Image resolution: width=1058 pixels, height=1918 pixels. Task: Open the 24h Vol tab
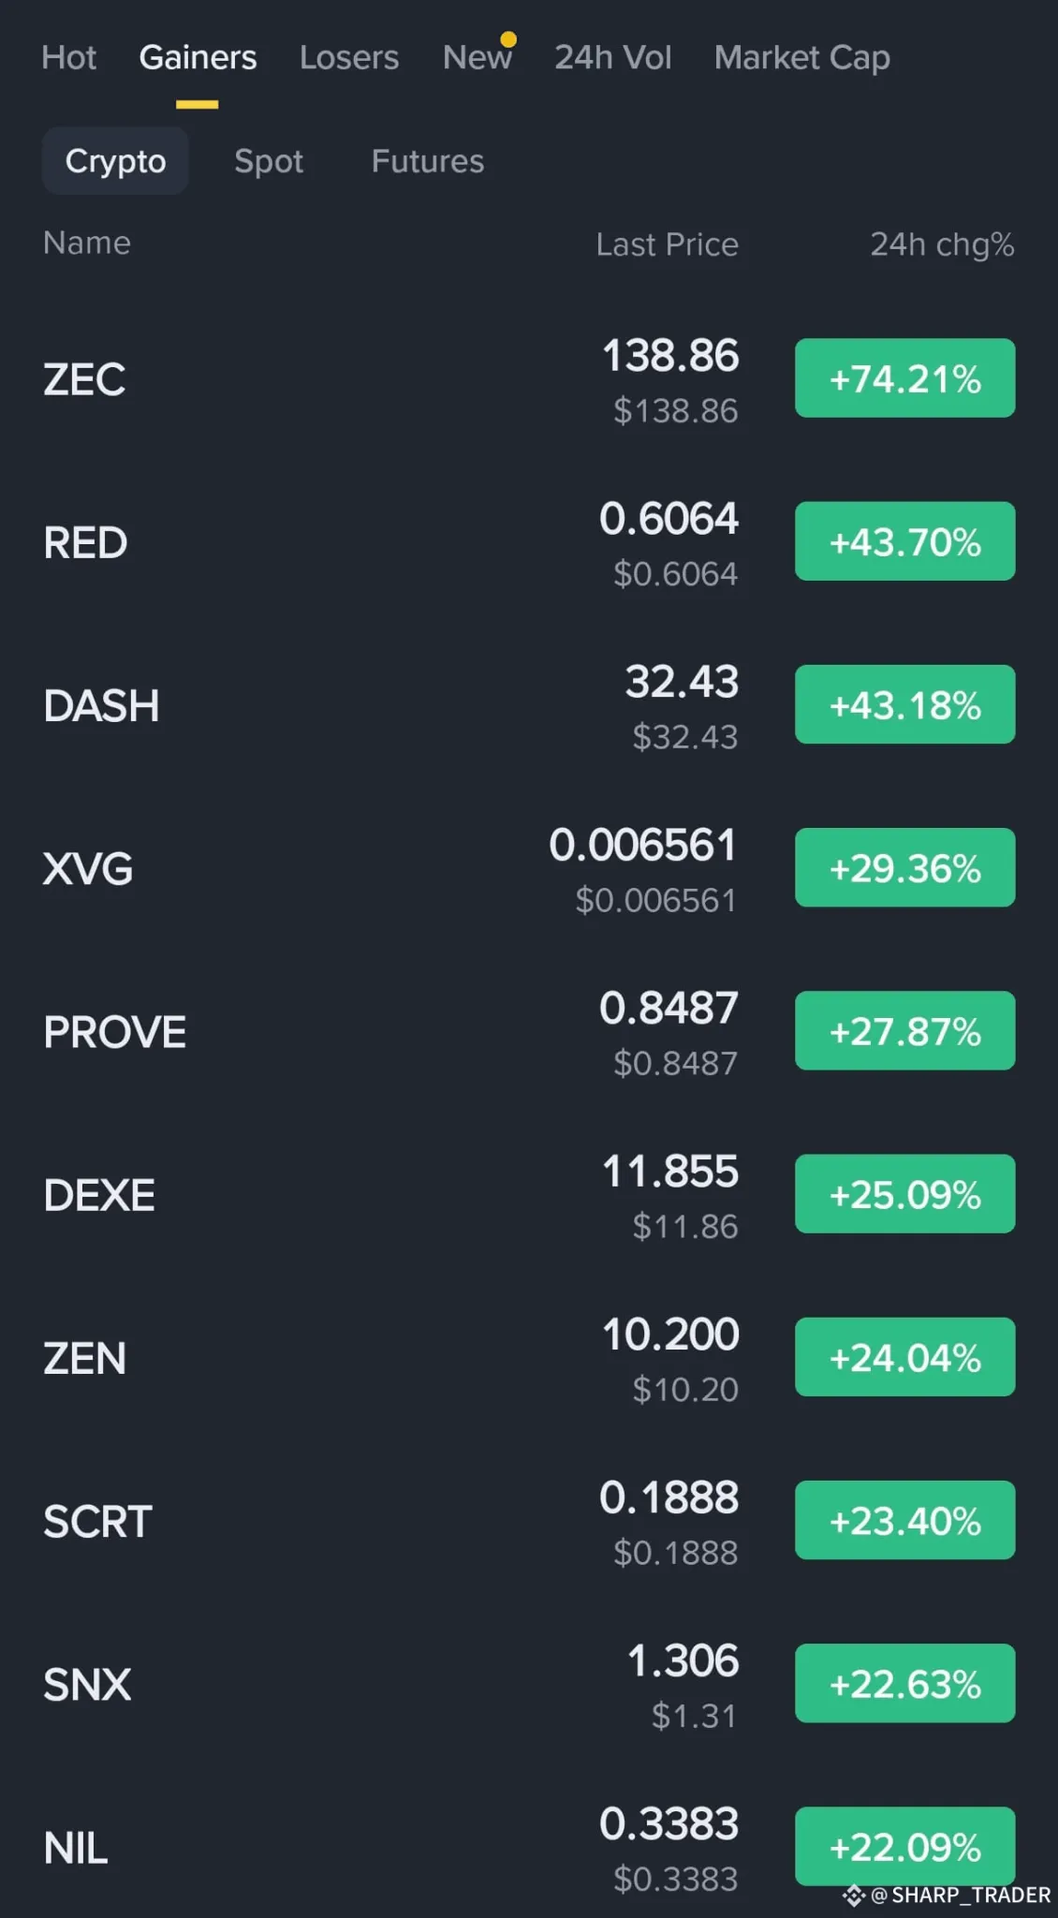pyautogui.click(x=612, y=58)
